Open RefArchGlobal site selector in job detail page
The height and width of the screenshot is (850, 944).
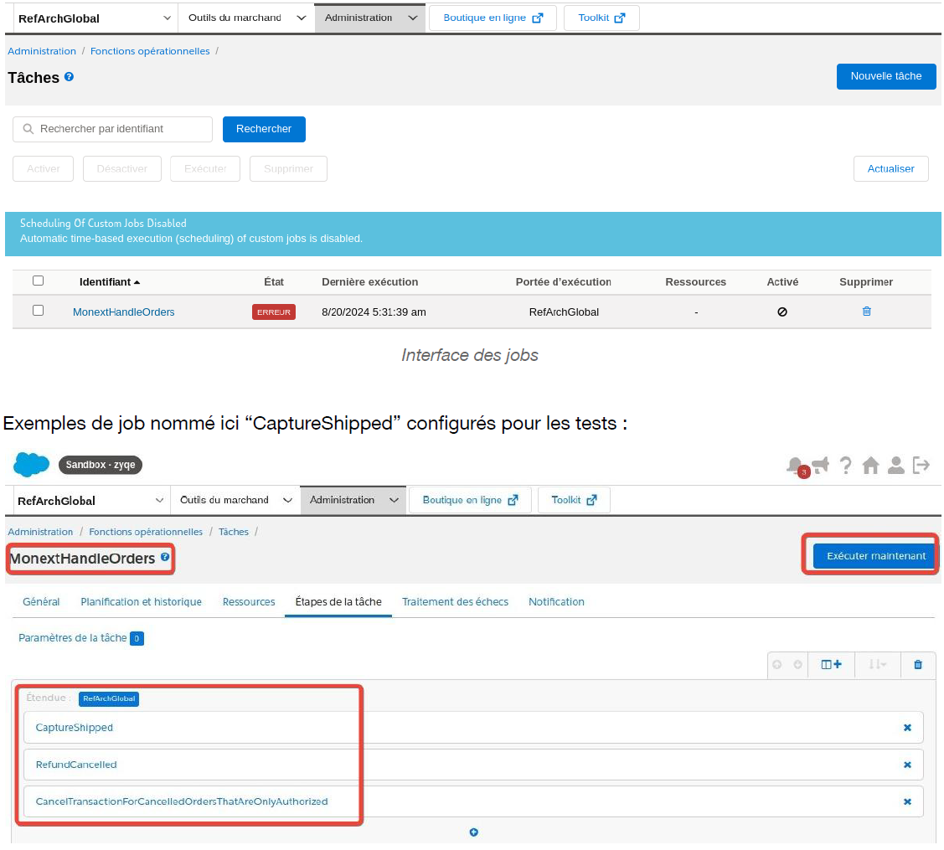[x=90, y=500]
